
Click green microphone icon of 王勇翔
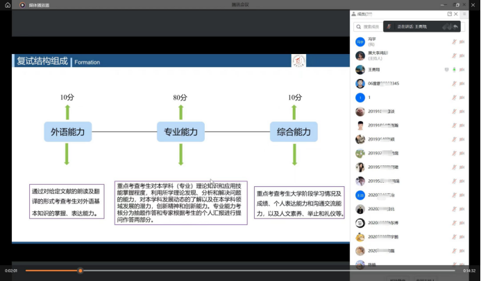[454, 69]
